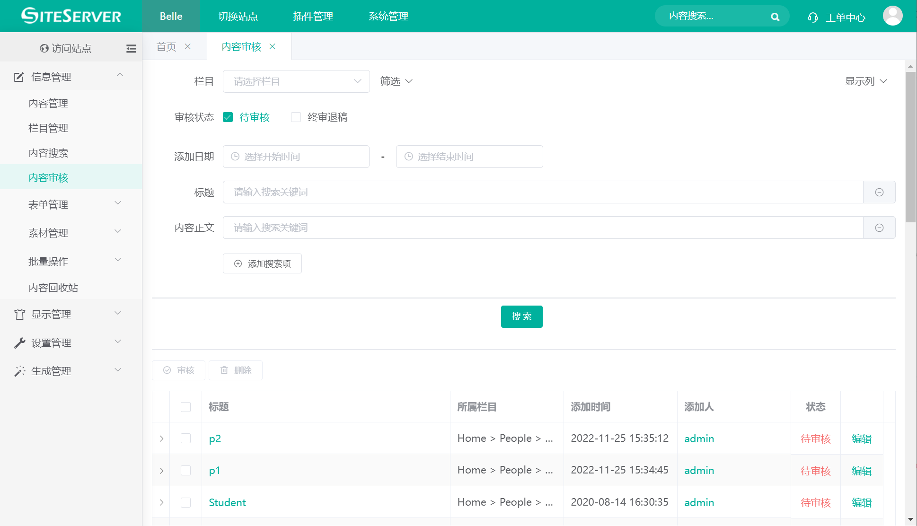Expand the 筛选 filter options

[396, 81]
